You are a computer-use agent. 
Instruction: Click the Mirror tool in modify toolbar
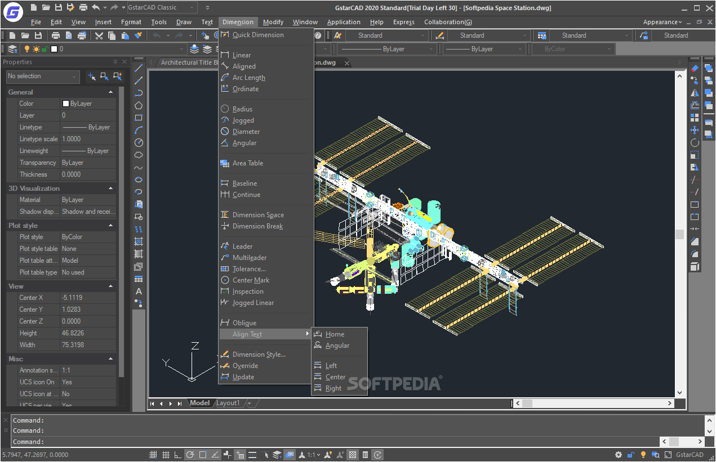[x=695, y=93]
